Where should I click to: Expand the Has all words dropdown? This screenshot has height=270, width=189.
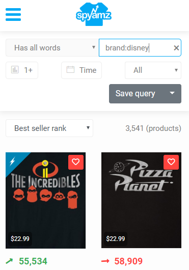52,48
